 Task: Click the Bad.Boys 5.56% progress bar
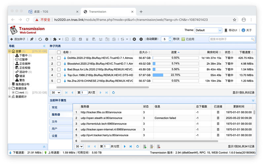tap(176, 69)
